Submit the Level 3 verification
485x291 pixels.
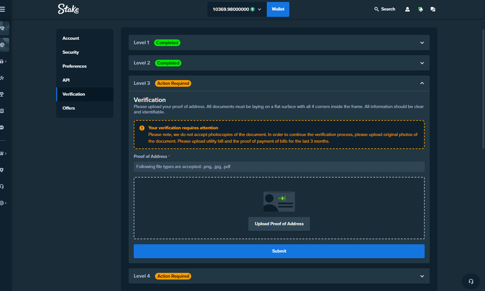279,251
